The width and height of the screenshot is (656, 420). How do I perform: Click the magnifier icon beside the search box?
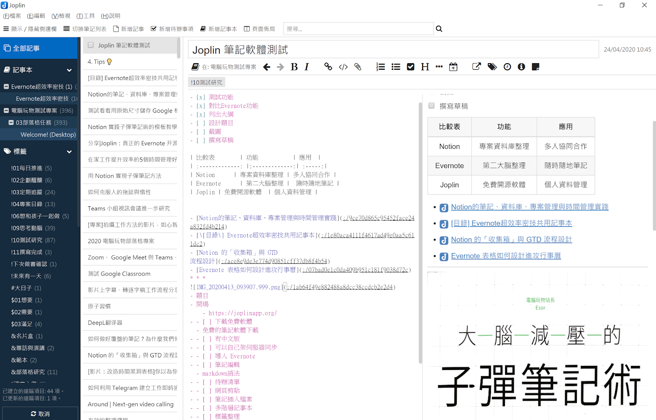(x=439, y=29)
